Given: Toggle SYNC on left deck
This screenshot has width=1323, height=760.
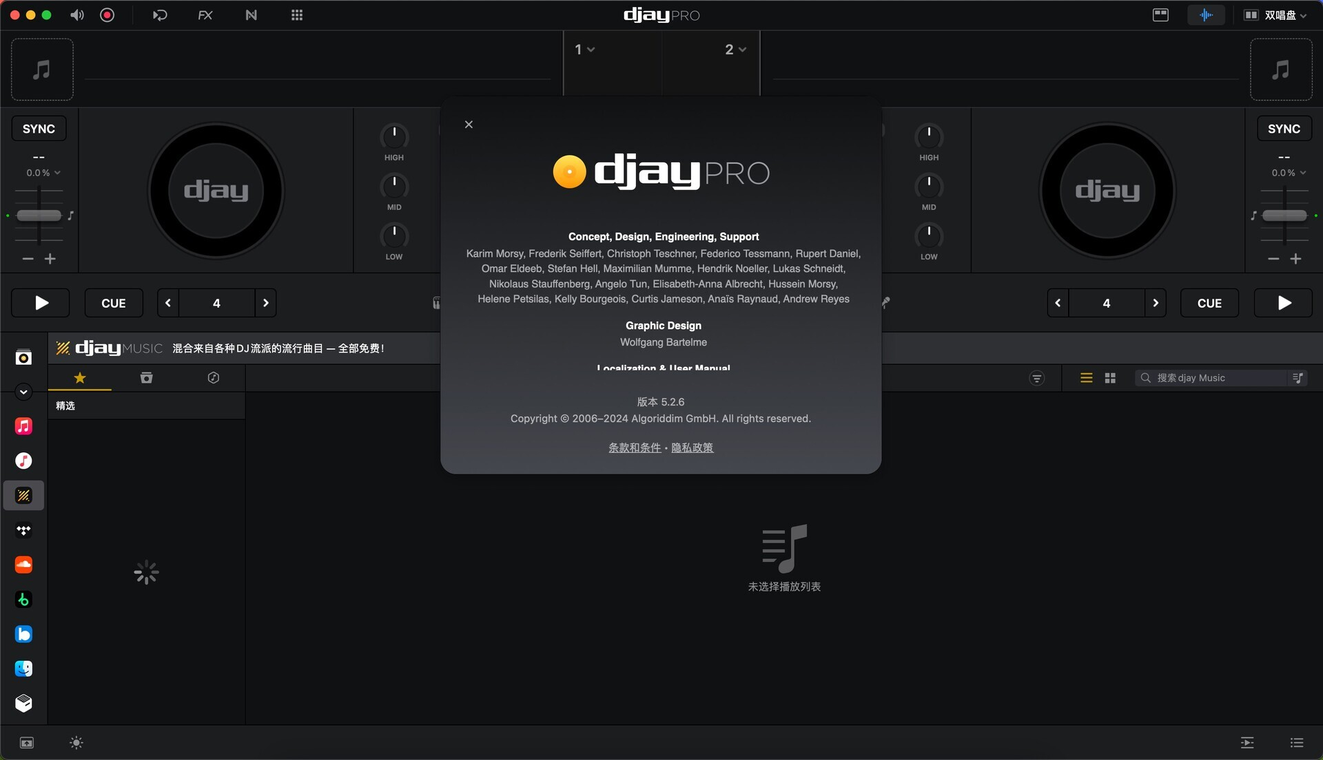Looking at the screenshot, I should point(38,129).
